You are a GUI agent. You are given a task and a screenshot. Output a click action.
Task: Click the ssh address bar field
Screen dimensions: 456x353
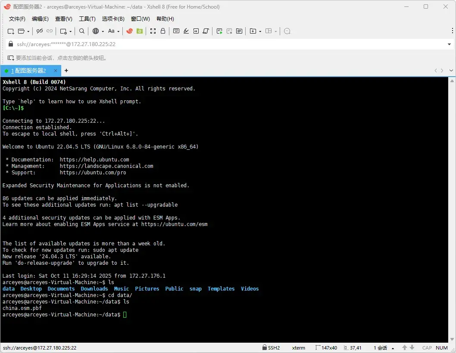click(x=172, y=43)
